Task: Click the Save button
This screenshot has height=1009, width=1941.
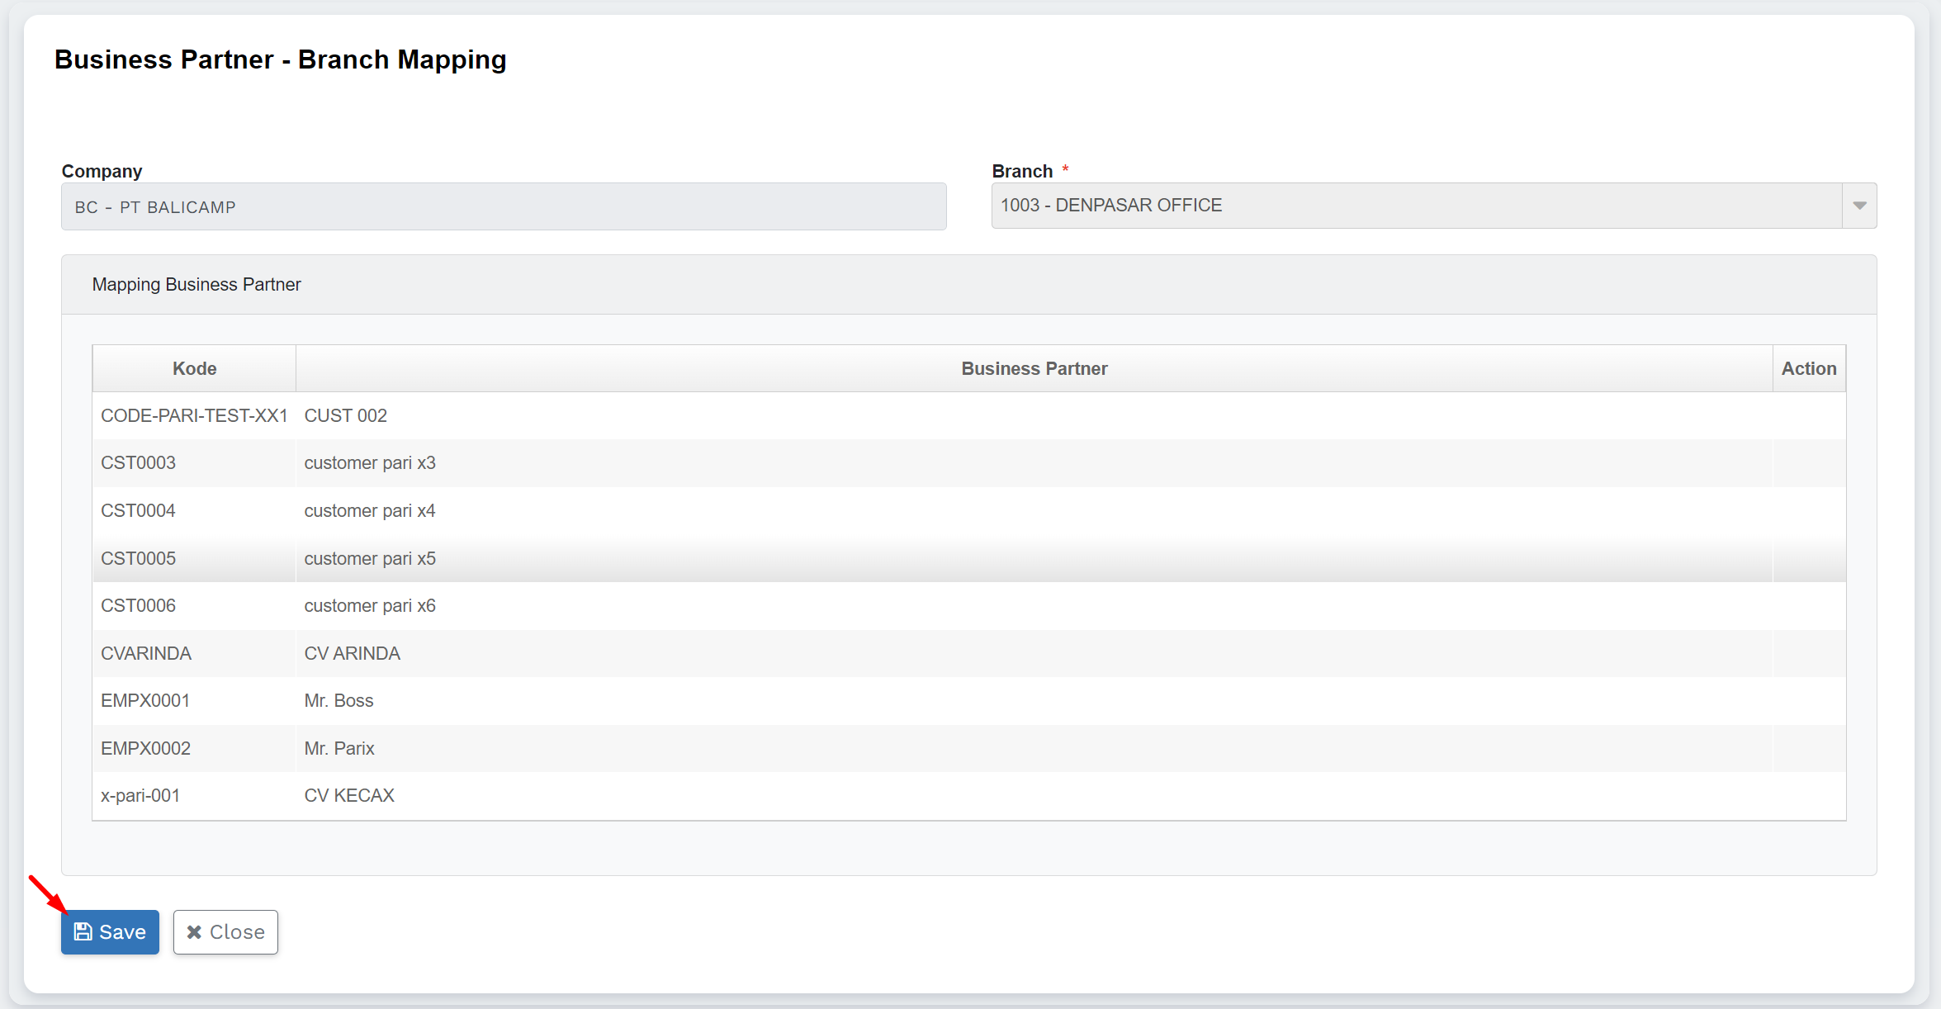Action: (110, 932)
